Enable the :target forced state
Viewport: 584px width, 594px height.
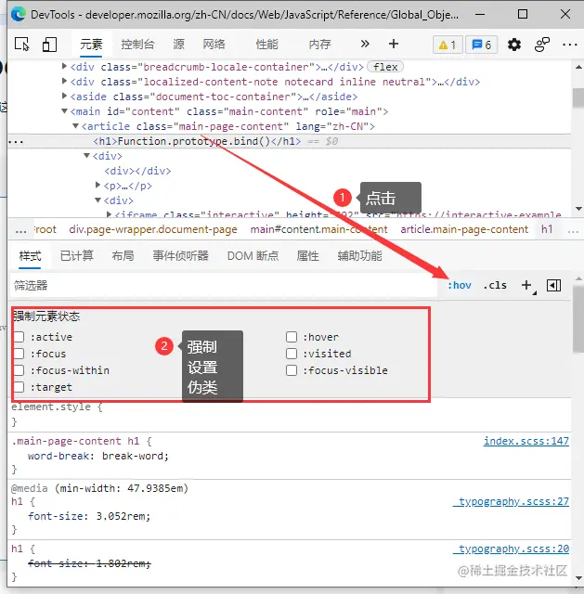[19, 387]
